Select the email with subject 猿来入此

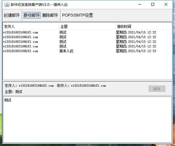click(x=87, y=51)
